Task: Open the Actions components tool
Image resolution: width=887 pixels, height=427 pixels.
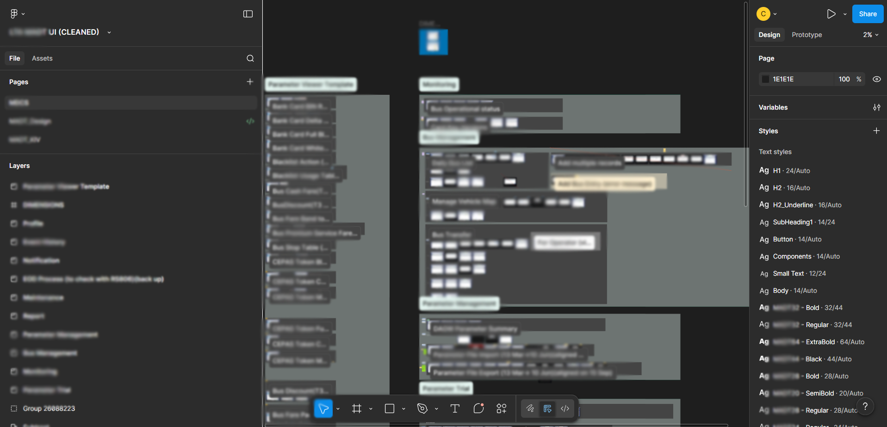Action: pos(502,408)
